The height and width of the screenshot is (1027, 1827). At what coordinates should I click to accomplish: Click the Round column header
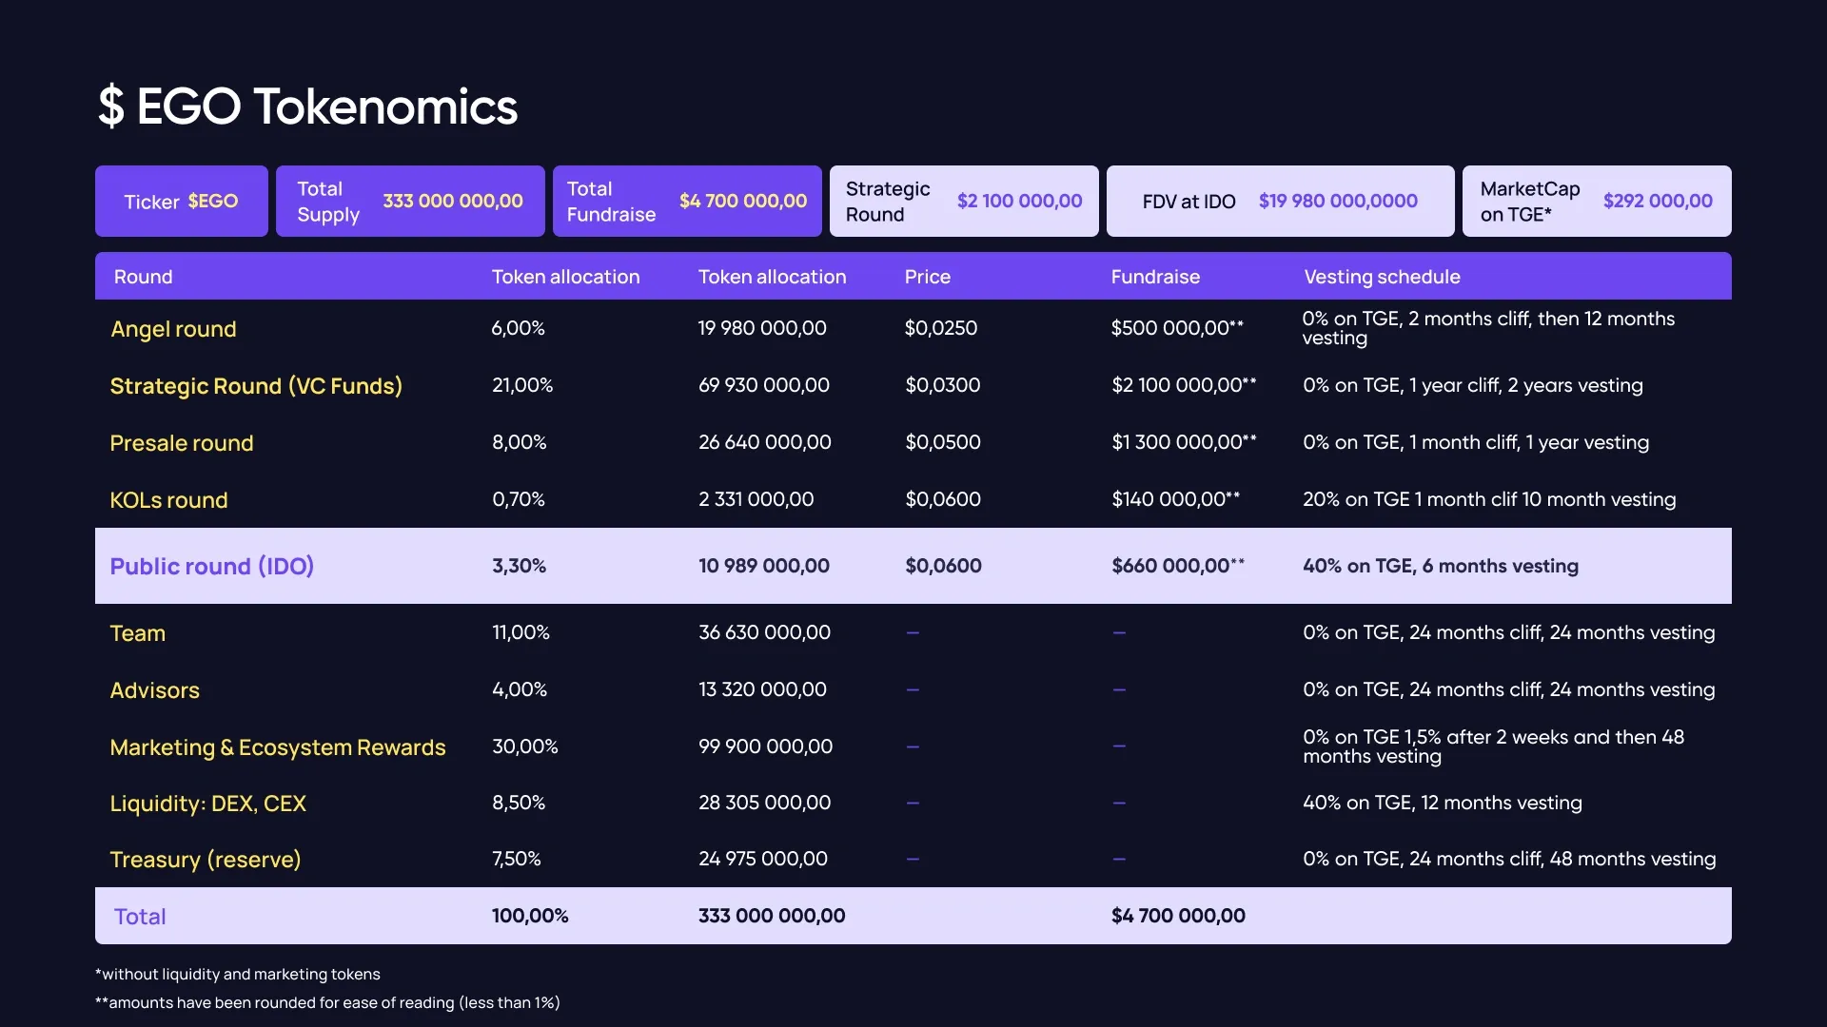[144, 277]
